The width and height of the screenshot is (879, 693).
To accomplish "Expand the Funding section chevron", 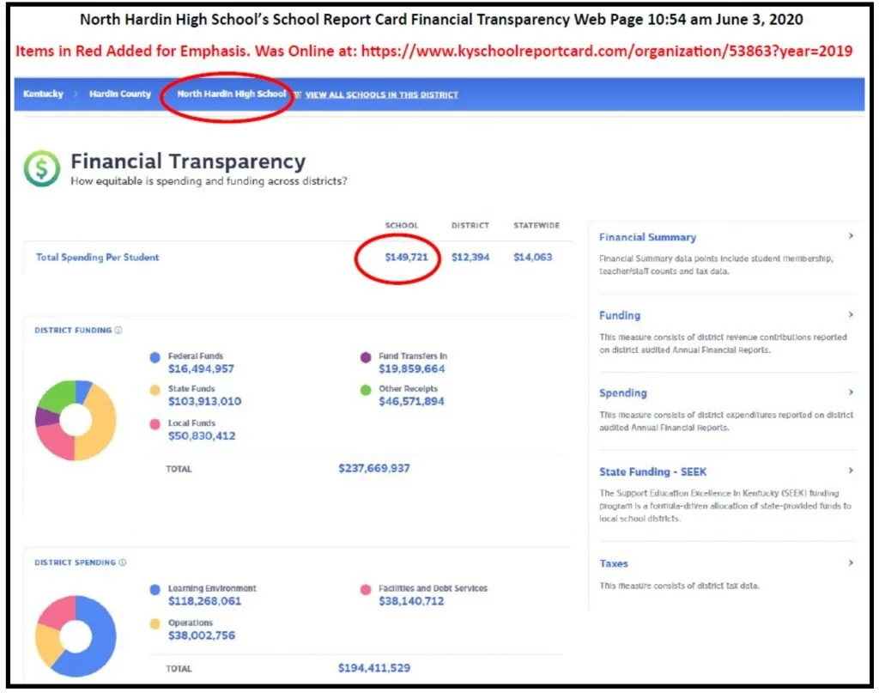I will tap(851, 314).
